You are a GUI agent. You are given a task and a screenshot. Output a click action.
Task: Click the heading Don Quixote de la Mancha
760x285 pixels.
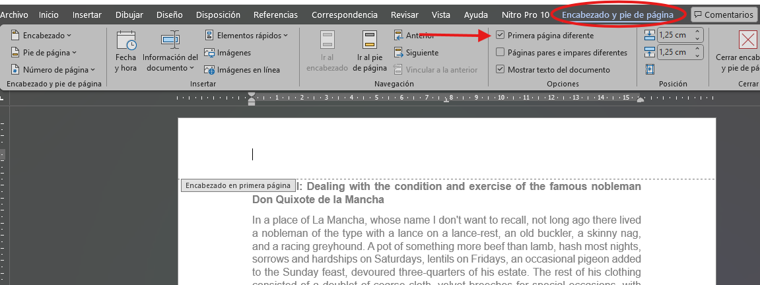tap(318, 199)
